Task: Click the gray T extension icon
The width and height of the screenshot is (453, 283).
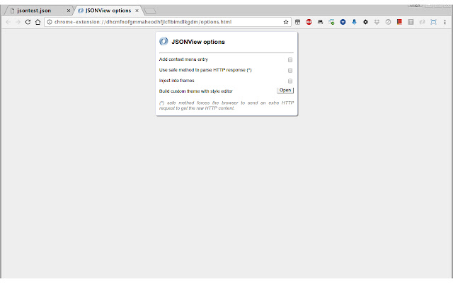Action: 411,22
